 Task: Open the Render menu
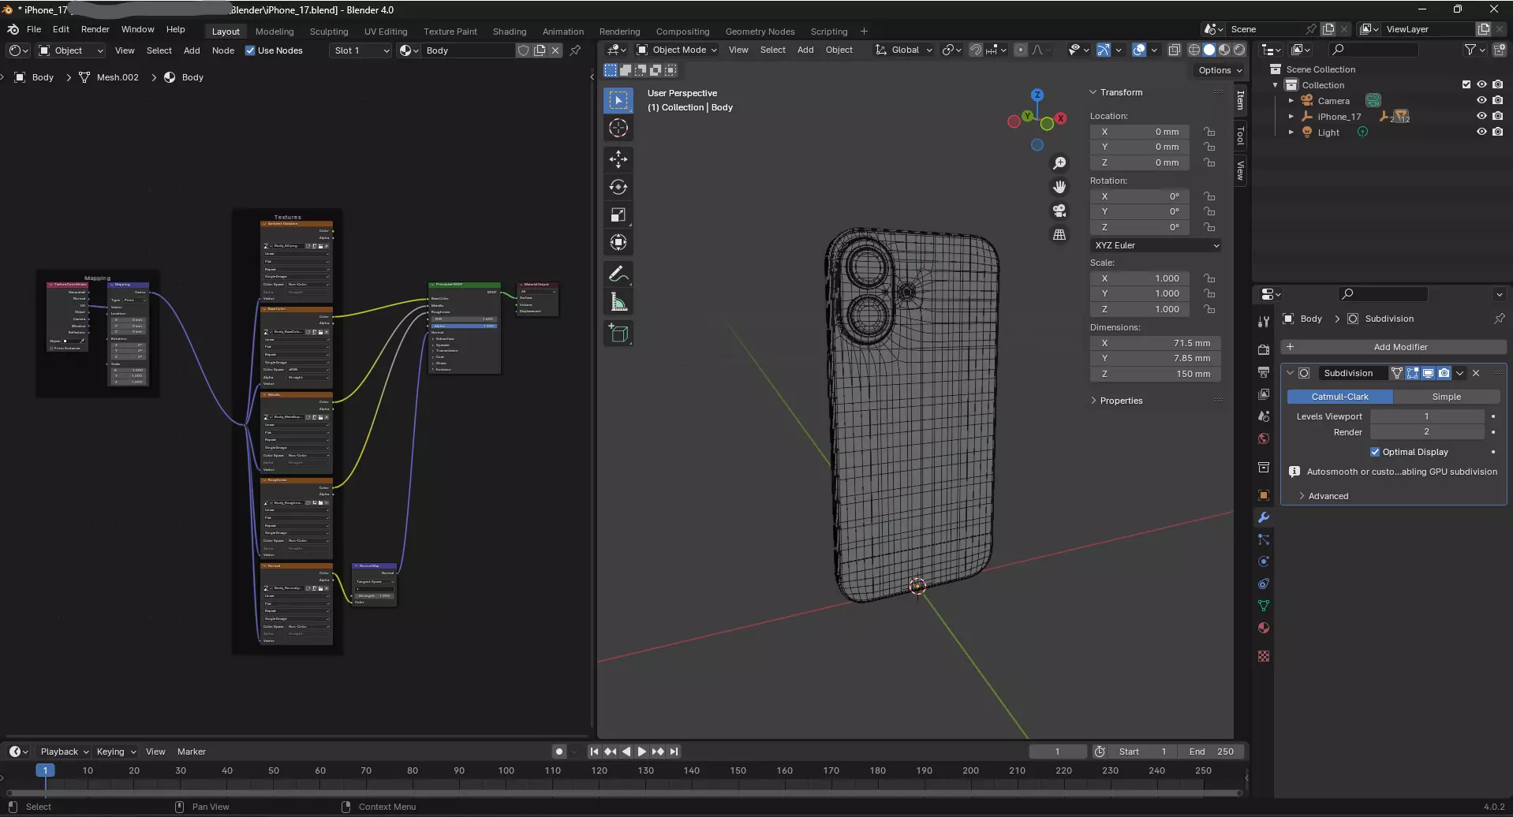coord(95,29)
